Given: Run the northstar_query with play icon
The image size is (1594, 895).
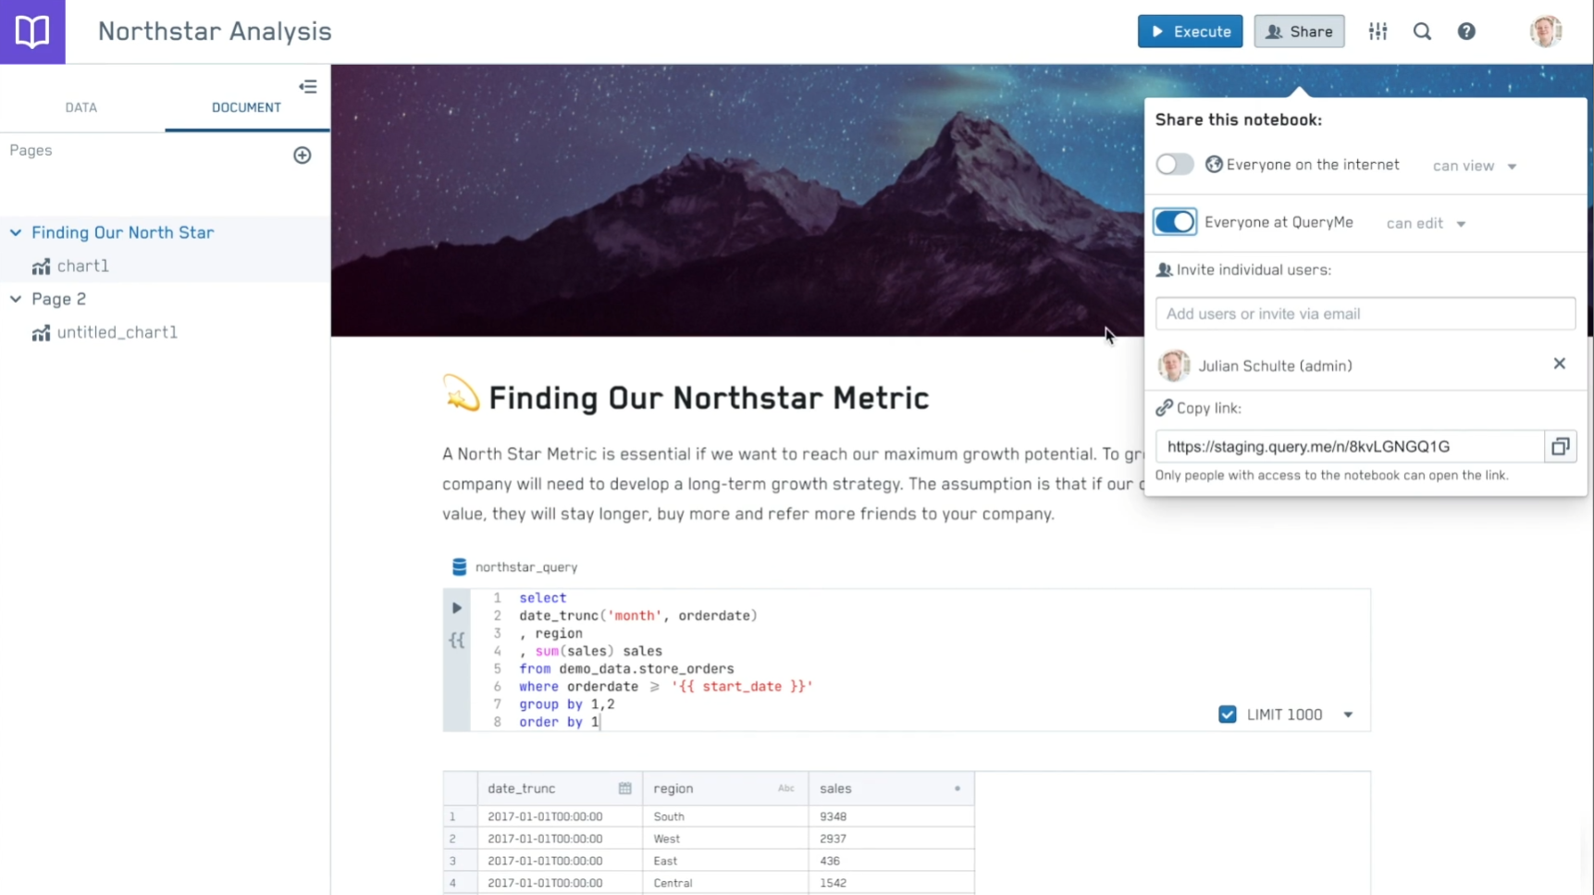Looking at the screenshot, I should coord(456,608).
